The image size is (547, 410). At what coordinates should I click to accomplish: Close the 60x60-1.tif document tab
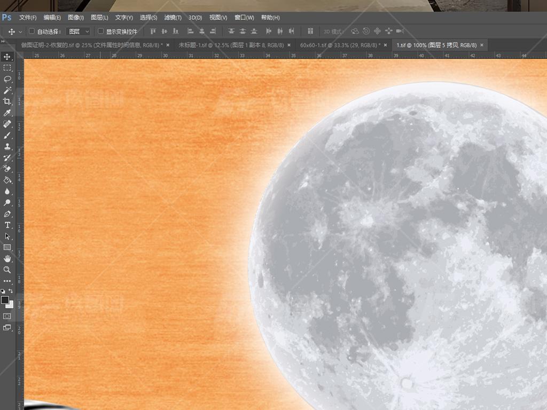point(385,45)
